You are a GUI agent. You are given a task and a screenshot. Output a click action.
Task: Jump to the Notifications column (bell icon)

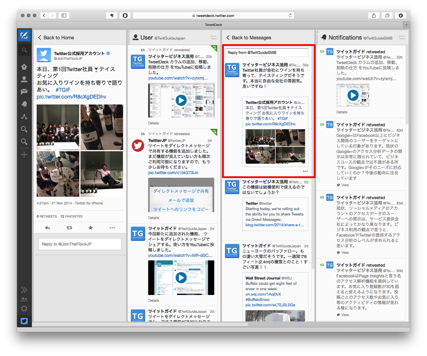[x=24, y=104]
